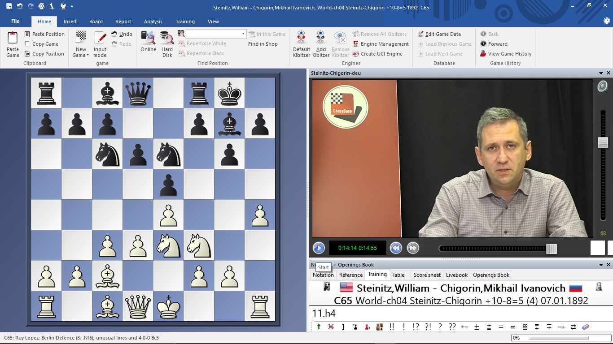Toggle Input mode
This screenshot has width=613, height=344.
point(100,43)
